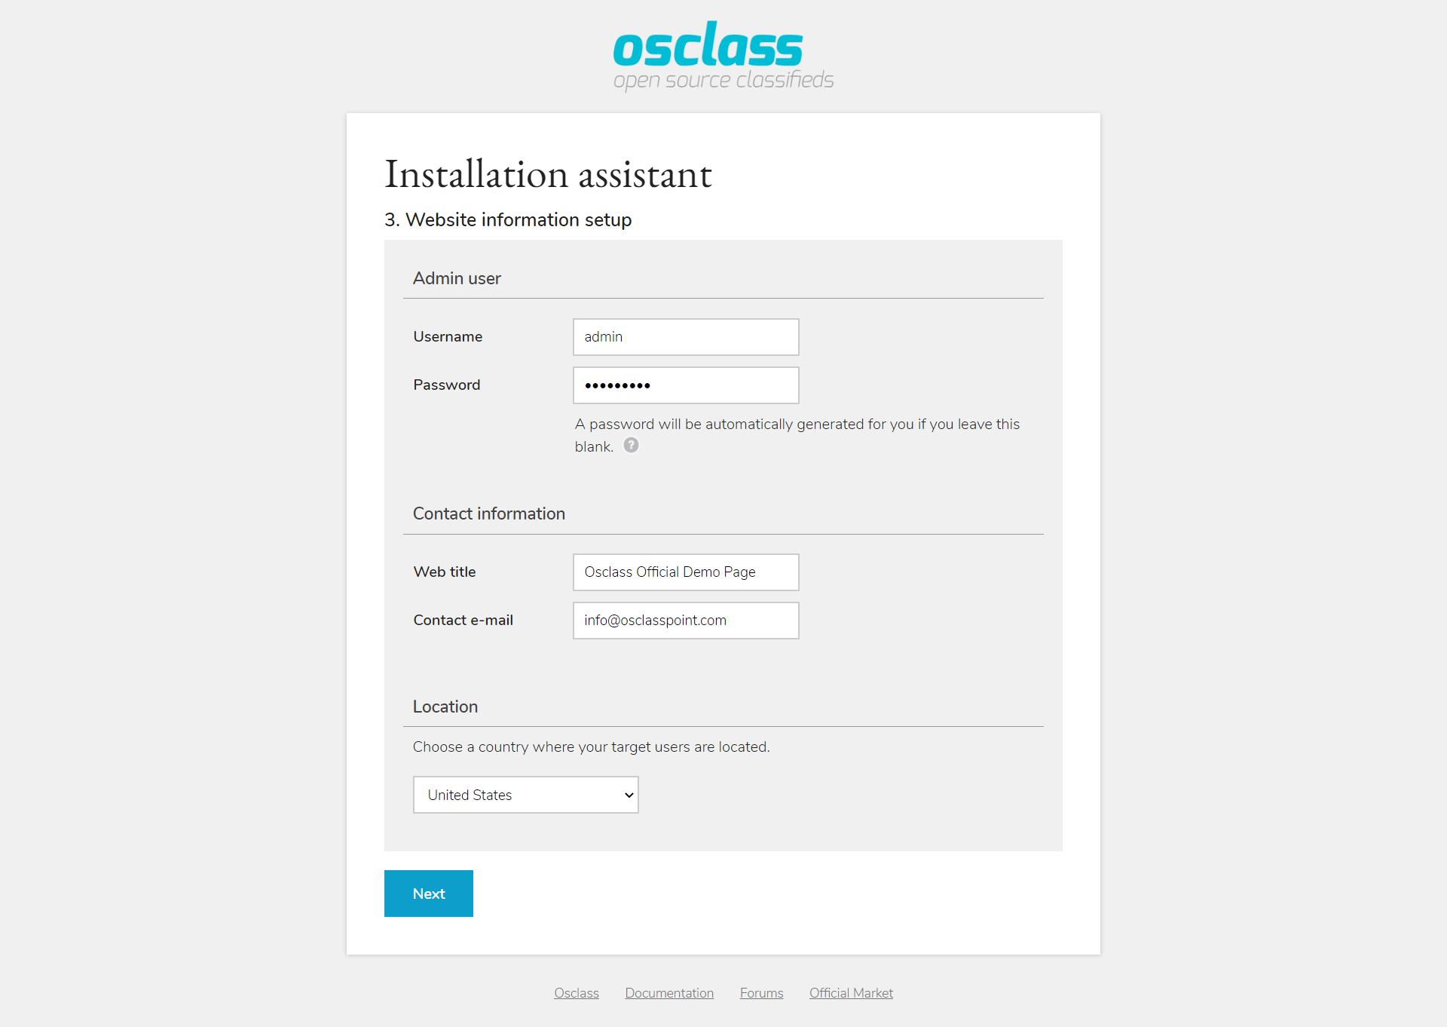This screenshot has height=1027, width=1447.
Task: Click the Installation assistant heading
Action: [x=548, y=174]
